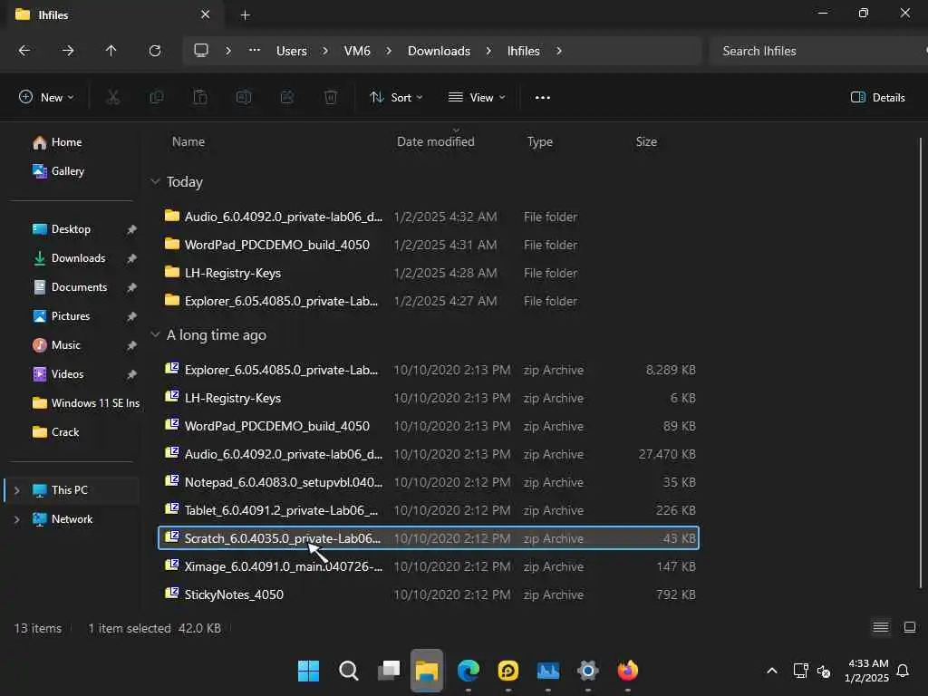Show hidden tray icons chevron

(x=772, y=671)
